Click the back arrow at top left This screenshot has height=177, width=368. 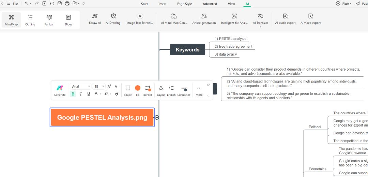2,3
